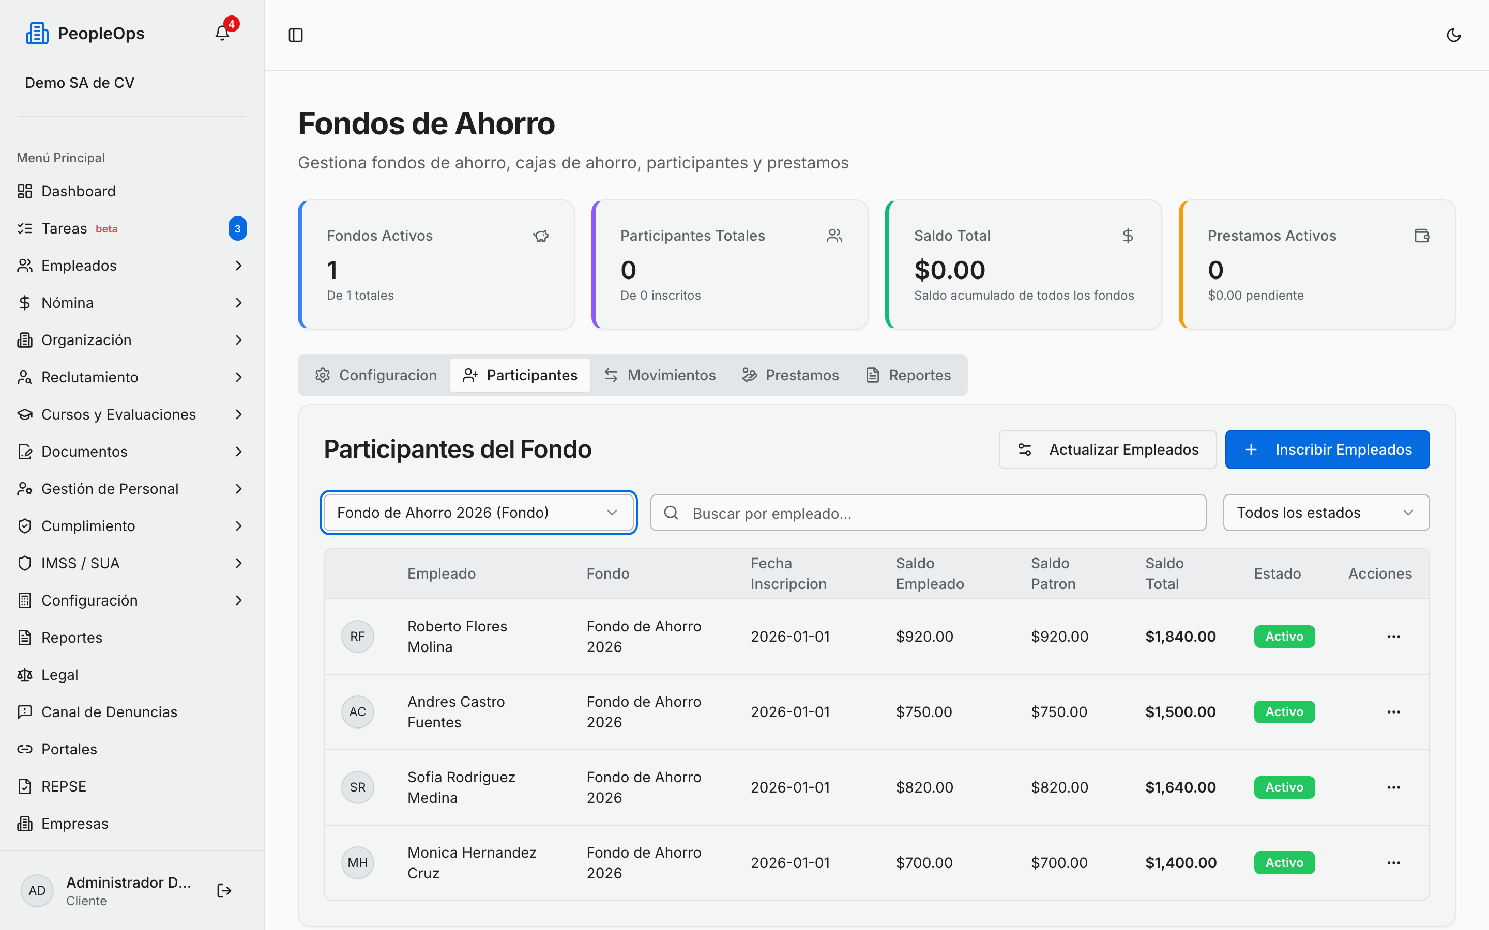Click the Actualizar Empleados button
This screenshot has width=1489, height=930.
point(1107,450)
